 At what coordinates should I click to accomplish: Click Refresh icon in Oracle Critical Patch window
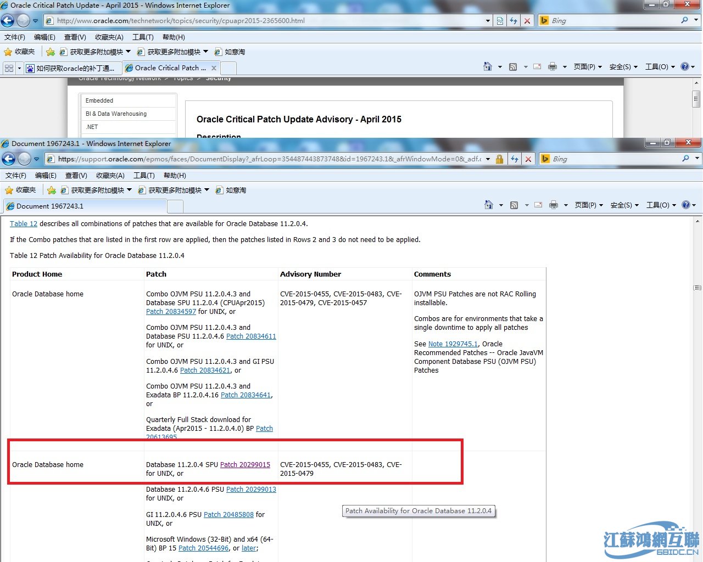coord(514,21)
